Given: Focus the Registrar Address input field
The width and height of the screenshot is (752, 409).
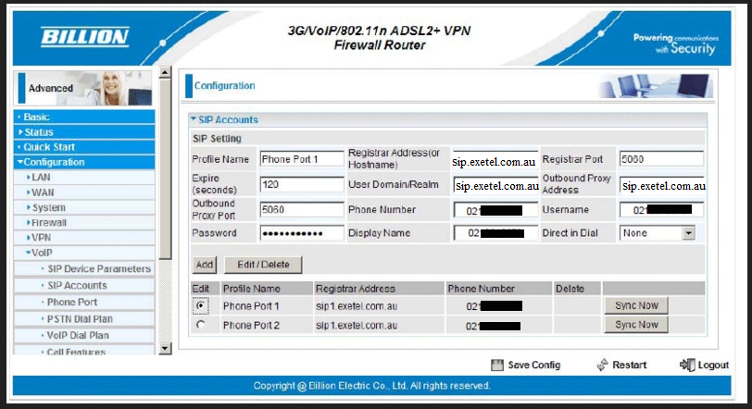Looking at the screenshot, I should tap(495, 160).
